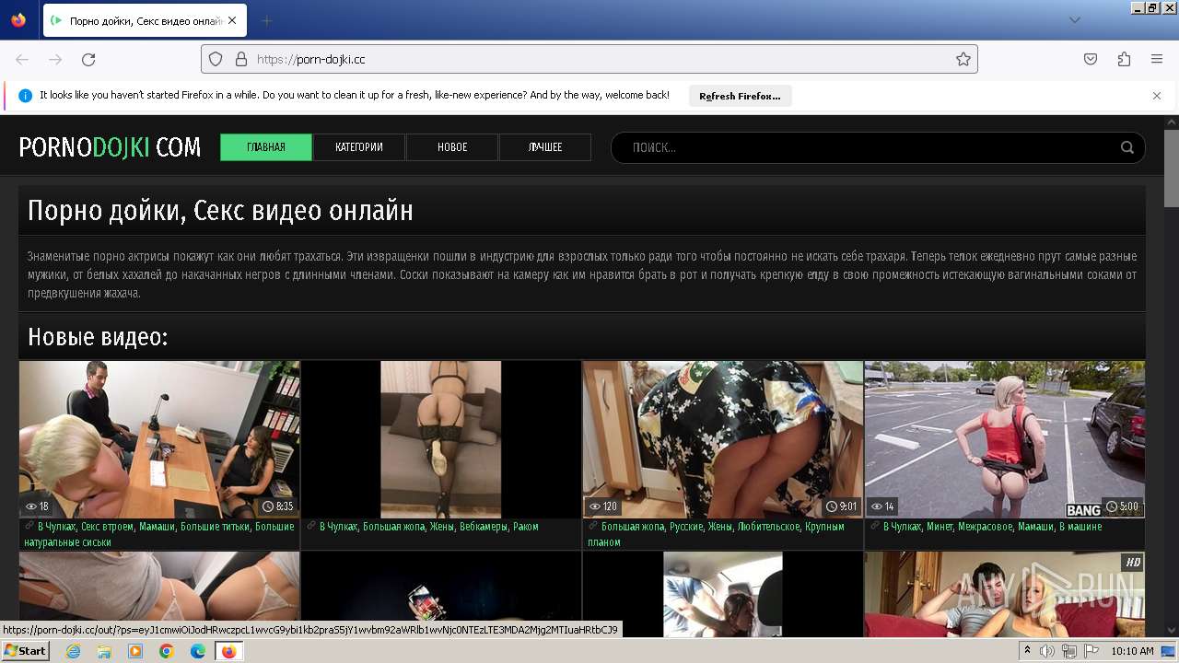The height and width of the screenshot is (663, 1179).
Task: Reload the current page
Action: [x=88, y=59]
